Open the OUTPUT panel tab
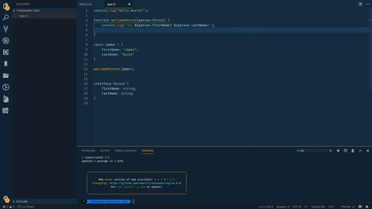This screenshot has height=209, width=372. click(x=105, y=151)
